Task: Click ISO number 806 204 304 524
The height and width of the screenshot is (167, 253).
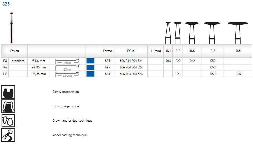Action: [131, 67]
